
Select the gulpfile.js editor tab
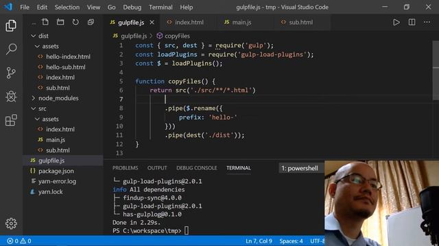click(x=131, y=23)
